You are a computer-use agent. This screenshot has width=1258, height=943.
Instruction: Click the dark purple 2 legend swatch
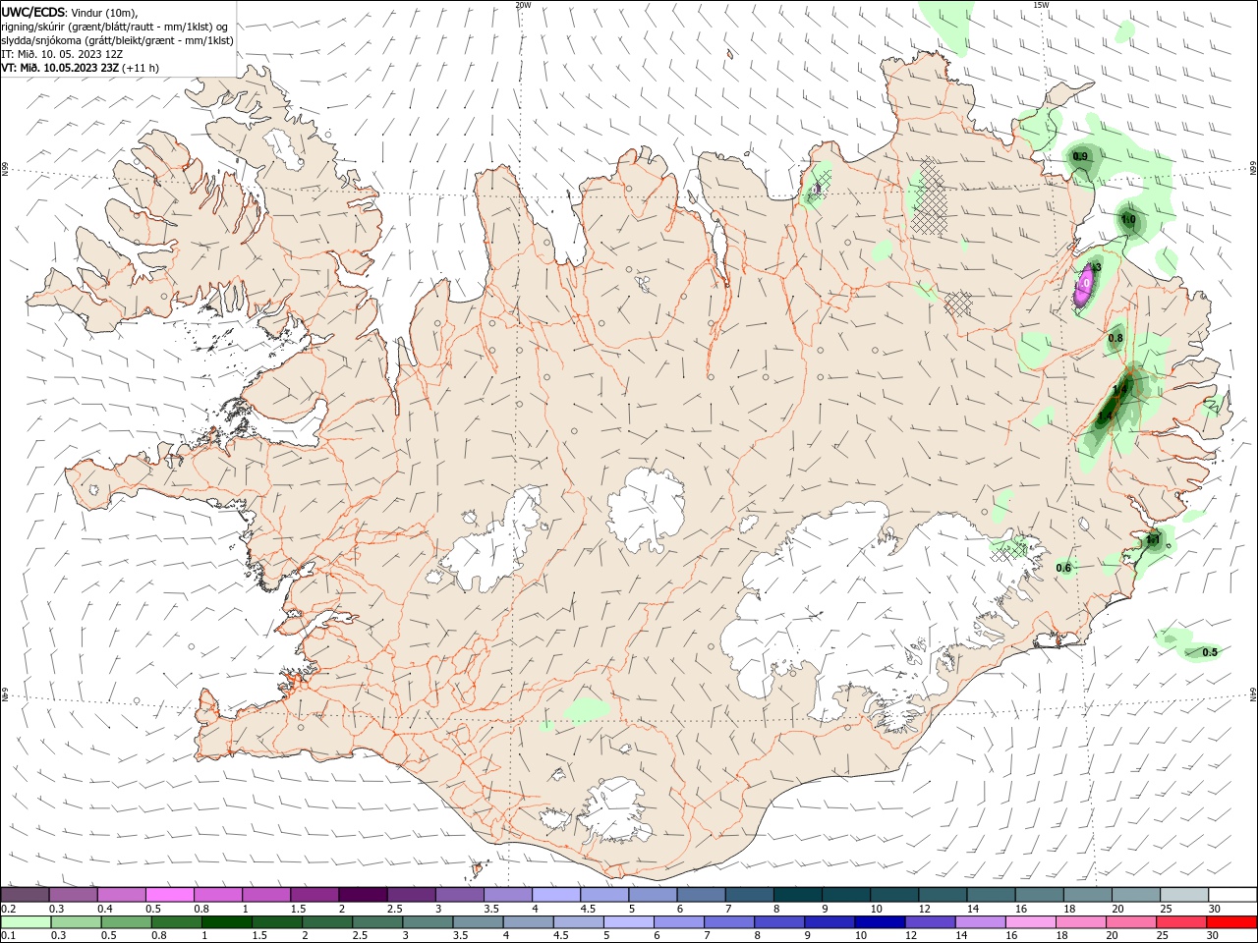363,895
